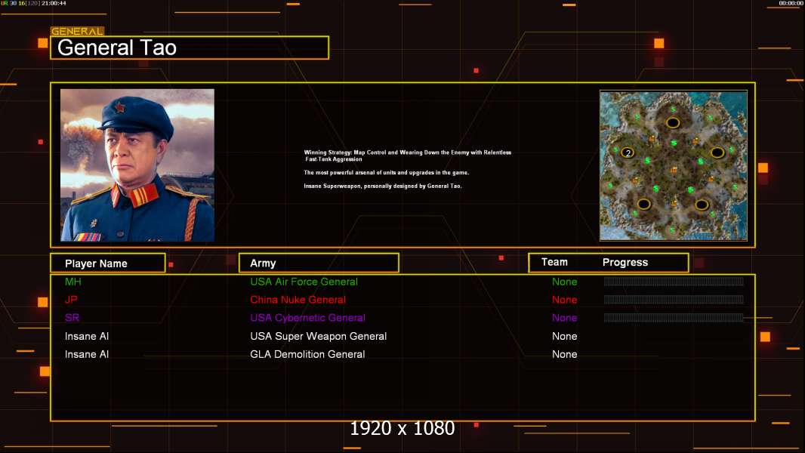This screenshot has width=805, height=453.
Task: Select the Insane AI GLA Demolition General row
Action: 402,354
